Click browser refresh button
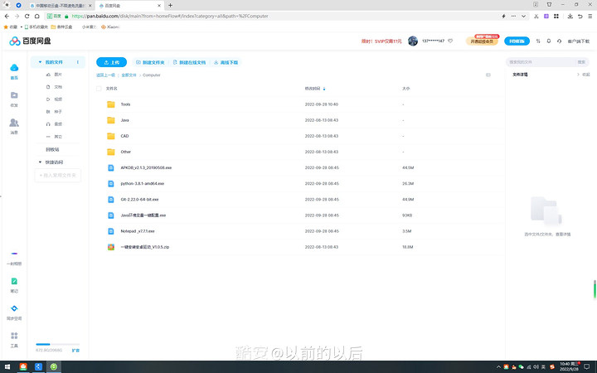This screenshot has width=597, height=373. coord(27,16)
